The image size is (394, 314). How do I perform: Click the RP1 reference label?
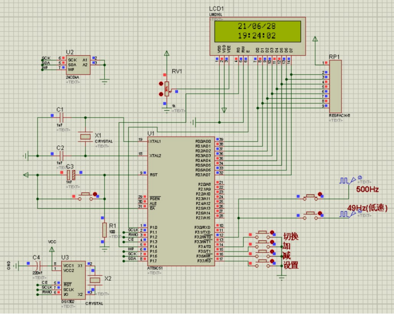tap(334, 57)
